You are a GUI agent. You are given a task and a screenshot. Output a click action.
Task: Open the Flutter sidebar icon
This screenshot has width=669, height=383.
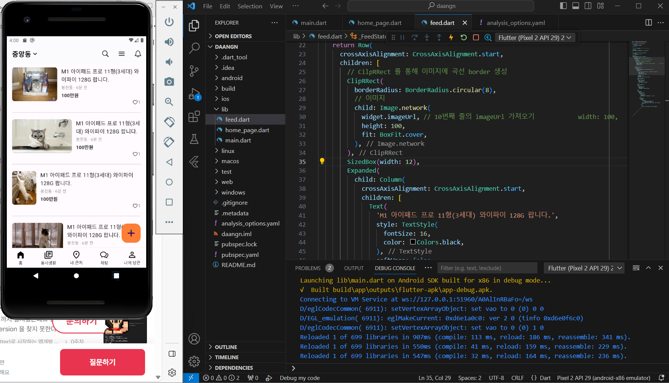point(194,162)
